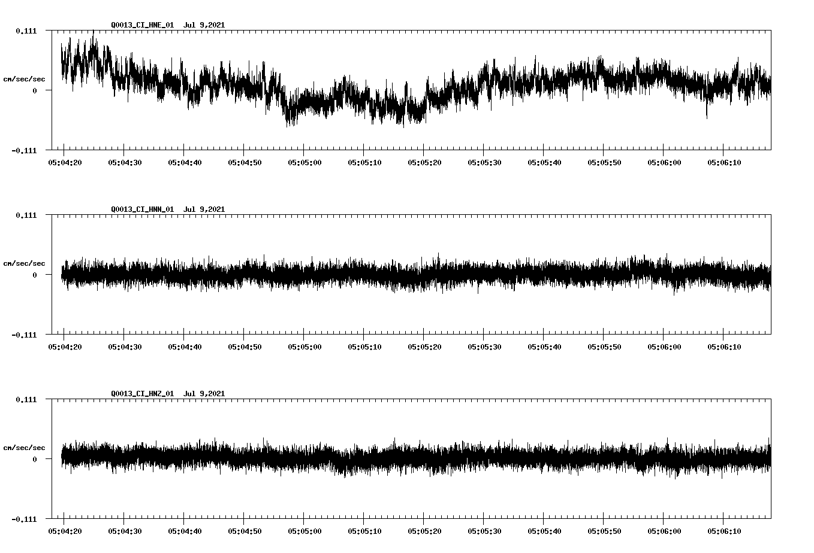Click the 05:06:00 label under HNN plot
Image resolution: width=814 pixels, height=553 pixels.
[664, 347]
